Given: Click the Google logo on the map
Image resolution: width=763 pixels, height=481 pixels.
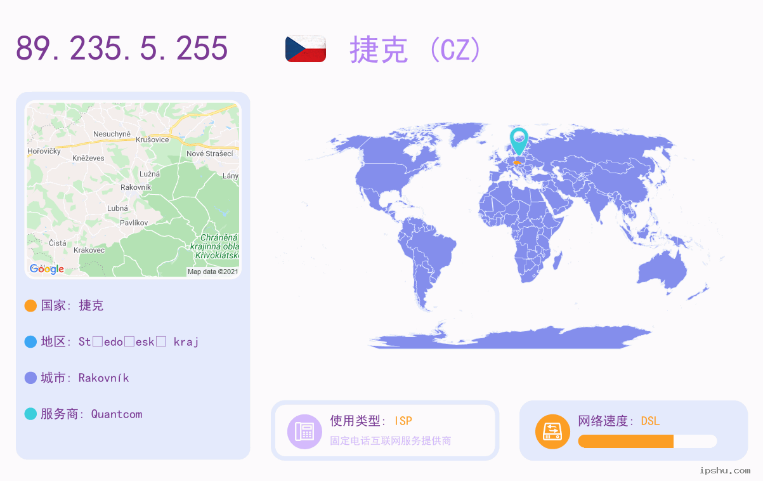Looking at the screenshot, I should 47,269.
